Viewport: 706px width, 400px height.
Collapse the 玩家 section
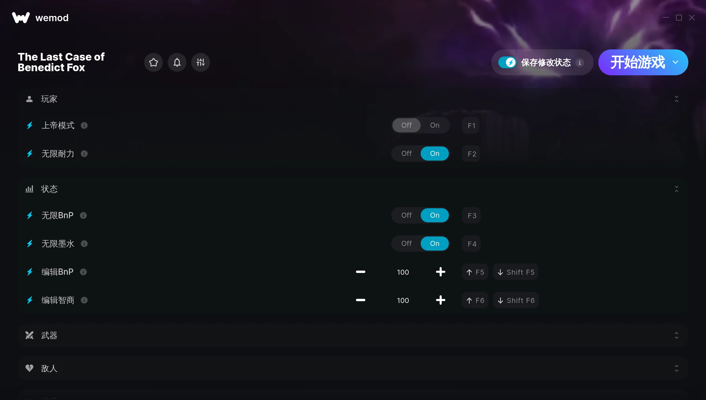(676, 99)
